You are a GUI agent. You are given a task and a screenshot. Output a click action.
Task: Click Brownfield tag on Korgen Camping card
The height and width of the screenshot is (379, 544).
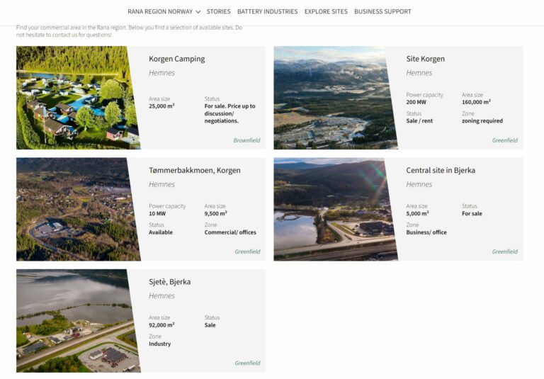pyautogui.click(x=246, y=140)
